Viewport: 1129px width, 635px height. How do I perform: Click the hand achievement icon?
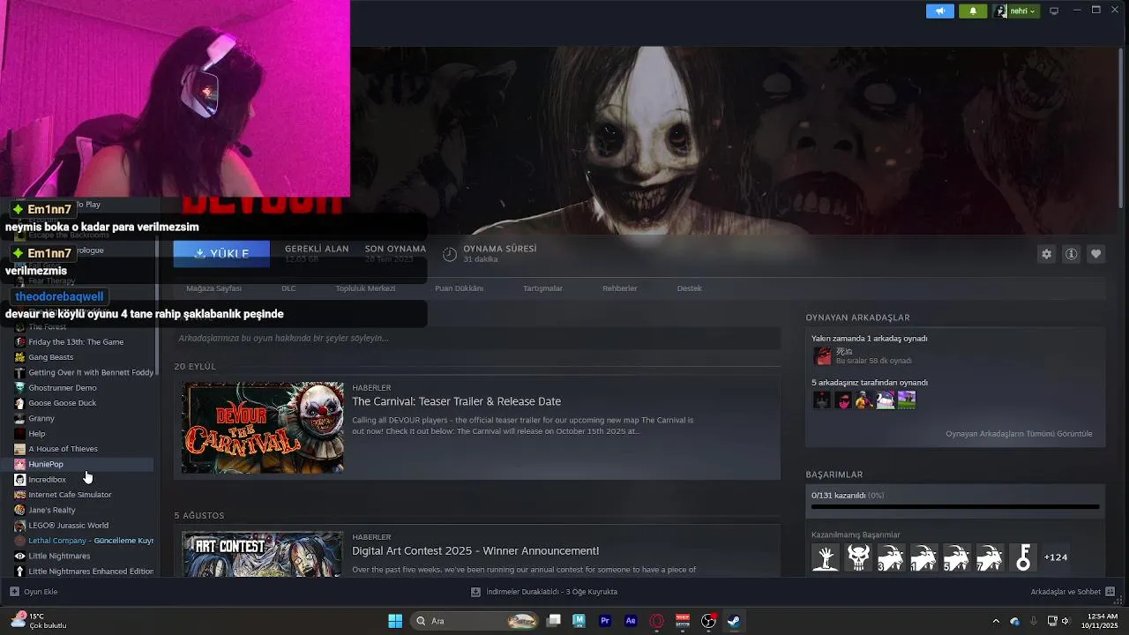pos(826,557)
